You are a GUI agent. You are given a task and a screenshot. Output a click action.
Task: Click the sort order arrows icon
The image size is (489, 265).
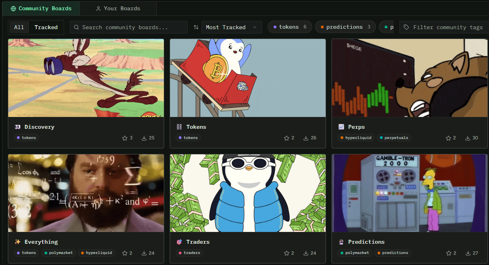[x=196, y=27]
